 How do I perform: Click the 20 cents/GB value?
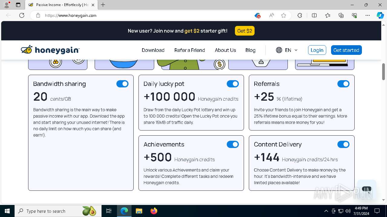pyautogui.click(x=52, y=97)
